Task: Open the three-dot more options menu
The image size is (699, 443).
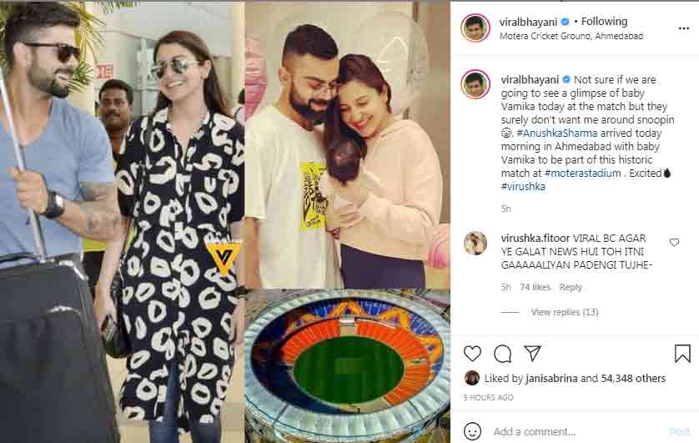Action: tap(684, 28)
